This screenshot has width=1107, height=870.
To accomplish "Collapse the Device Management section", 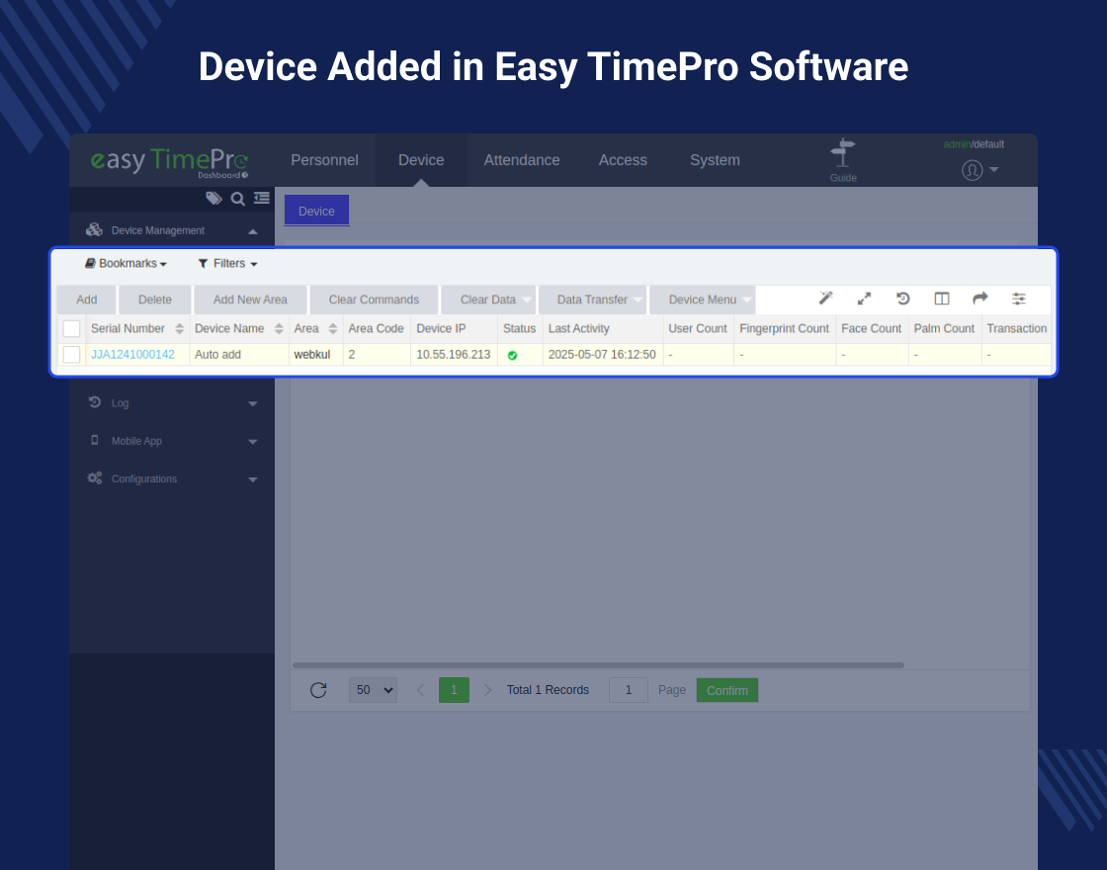I will click(253, 231).
